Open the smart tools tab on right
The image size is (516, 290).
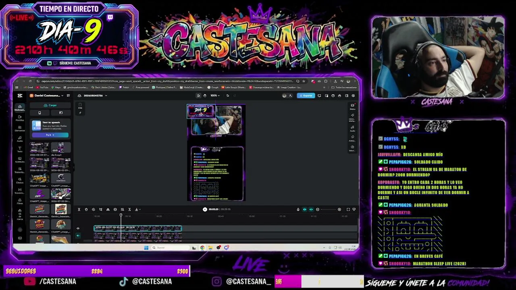click(x=352, y=117)
